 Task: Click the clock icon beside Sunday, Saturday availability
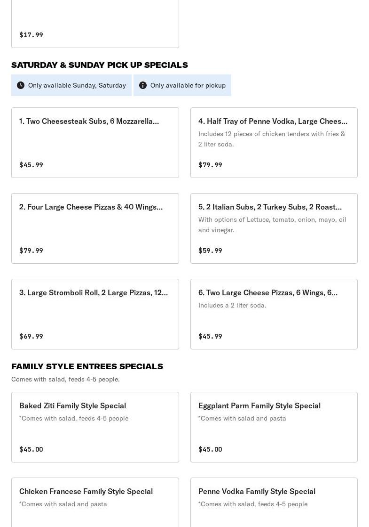pyautogui.click(x=21, y=85)
